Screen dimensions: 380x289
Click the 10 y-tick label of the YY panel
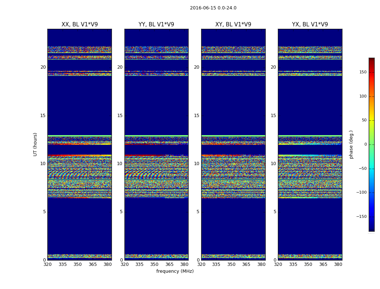(120, 164)
